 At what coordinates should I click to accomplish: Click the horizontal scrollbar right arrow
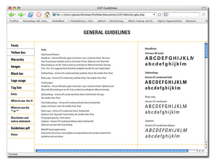(x=203, y=151)
